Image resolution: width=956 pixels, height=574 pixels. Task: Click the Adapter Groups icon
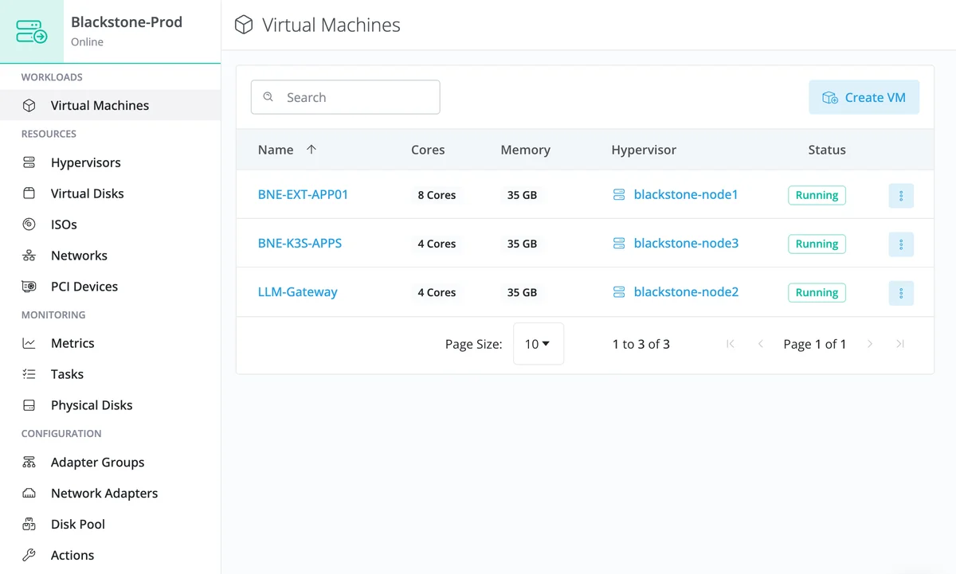click(29, 463)
